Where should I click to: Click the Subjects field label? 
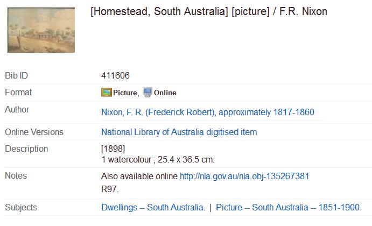pos(20,208)
